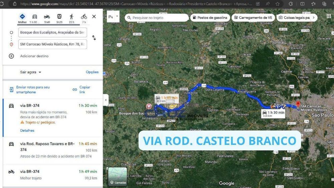This screenshot has width=334, height=188.
Task: Open route Opções link
Action: pos(92,72)
